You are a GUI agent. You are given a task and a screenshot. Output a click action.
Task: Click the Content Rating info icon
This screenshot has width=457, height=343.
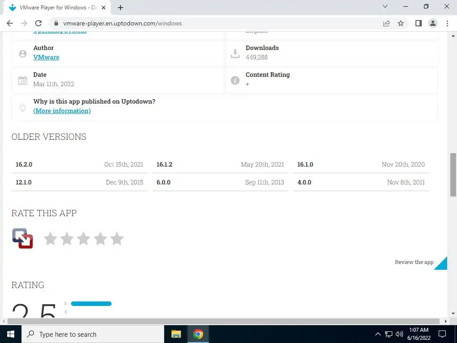(235, 80)
